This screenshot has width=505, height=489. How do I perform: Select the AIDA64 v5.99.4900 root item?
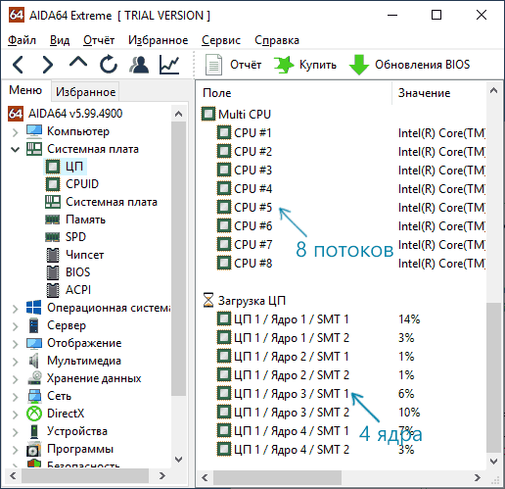click(75, 114)
